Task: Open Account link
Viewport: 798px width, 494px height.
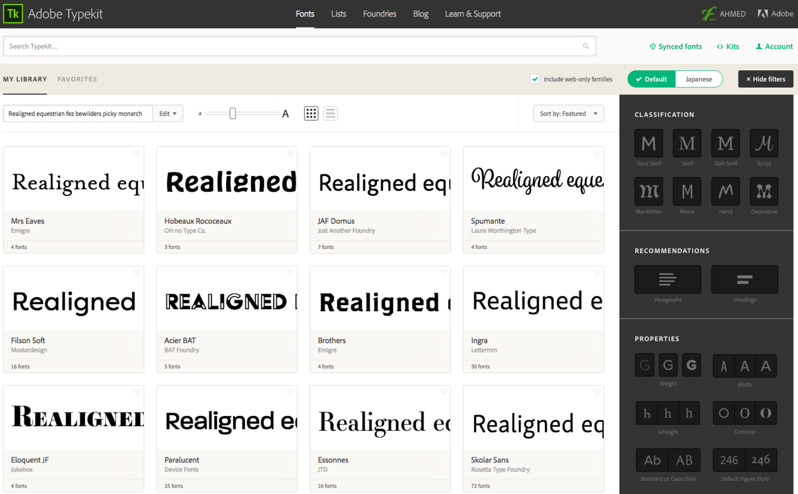Action: 774,47
